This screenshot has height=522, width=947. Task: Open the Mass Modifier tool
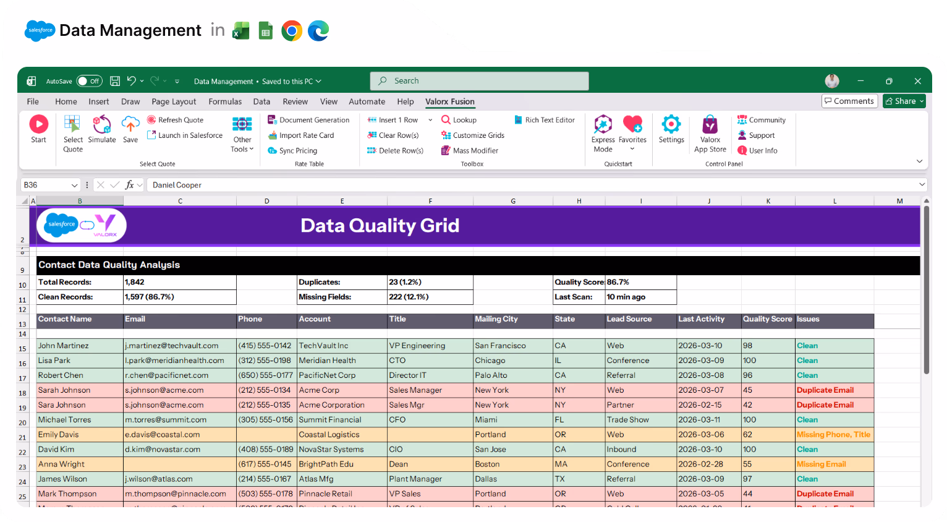(470, 150)
